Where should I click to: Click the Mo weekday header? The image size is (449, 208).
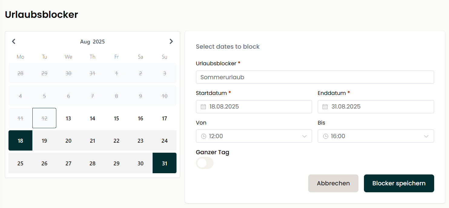[x=20, y=57]
